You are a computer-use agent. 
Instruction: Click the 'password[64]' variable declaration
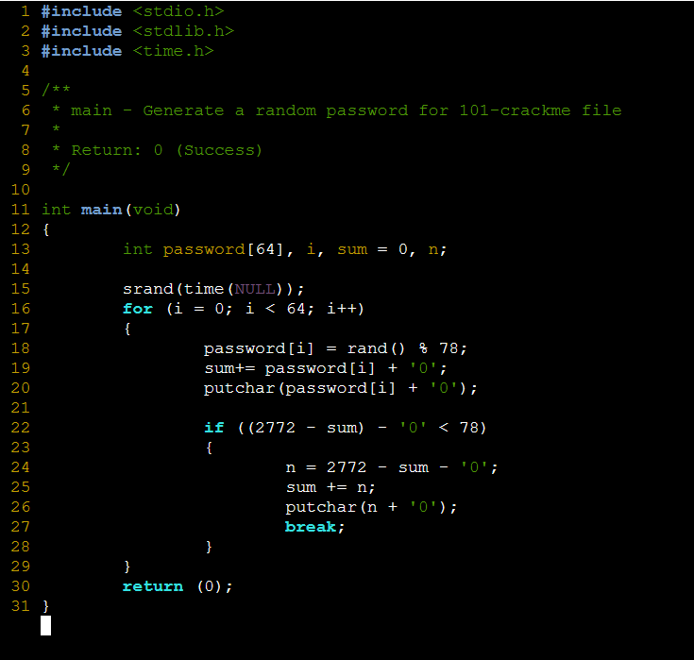[x=223, y=249]
